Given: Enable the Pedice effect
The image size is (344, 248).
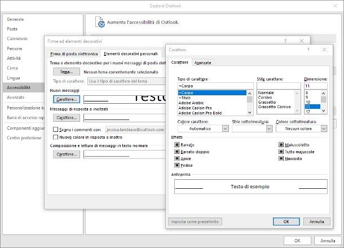Looking at the screenshot, I should [177, 165].
